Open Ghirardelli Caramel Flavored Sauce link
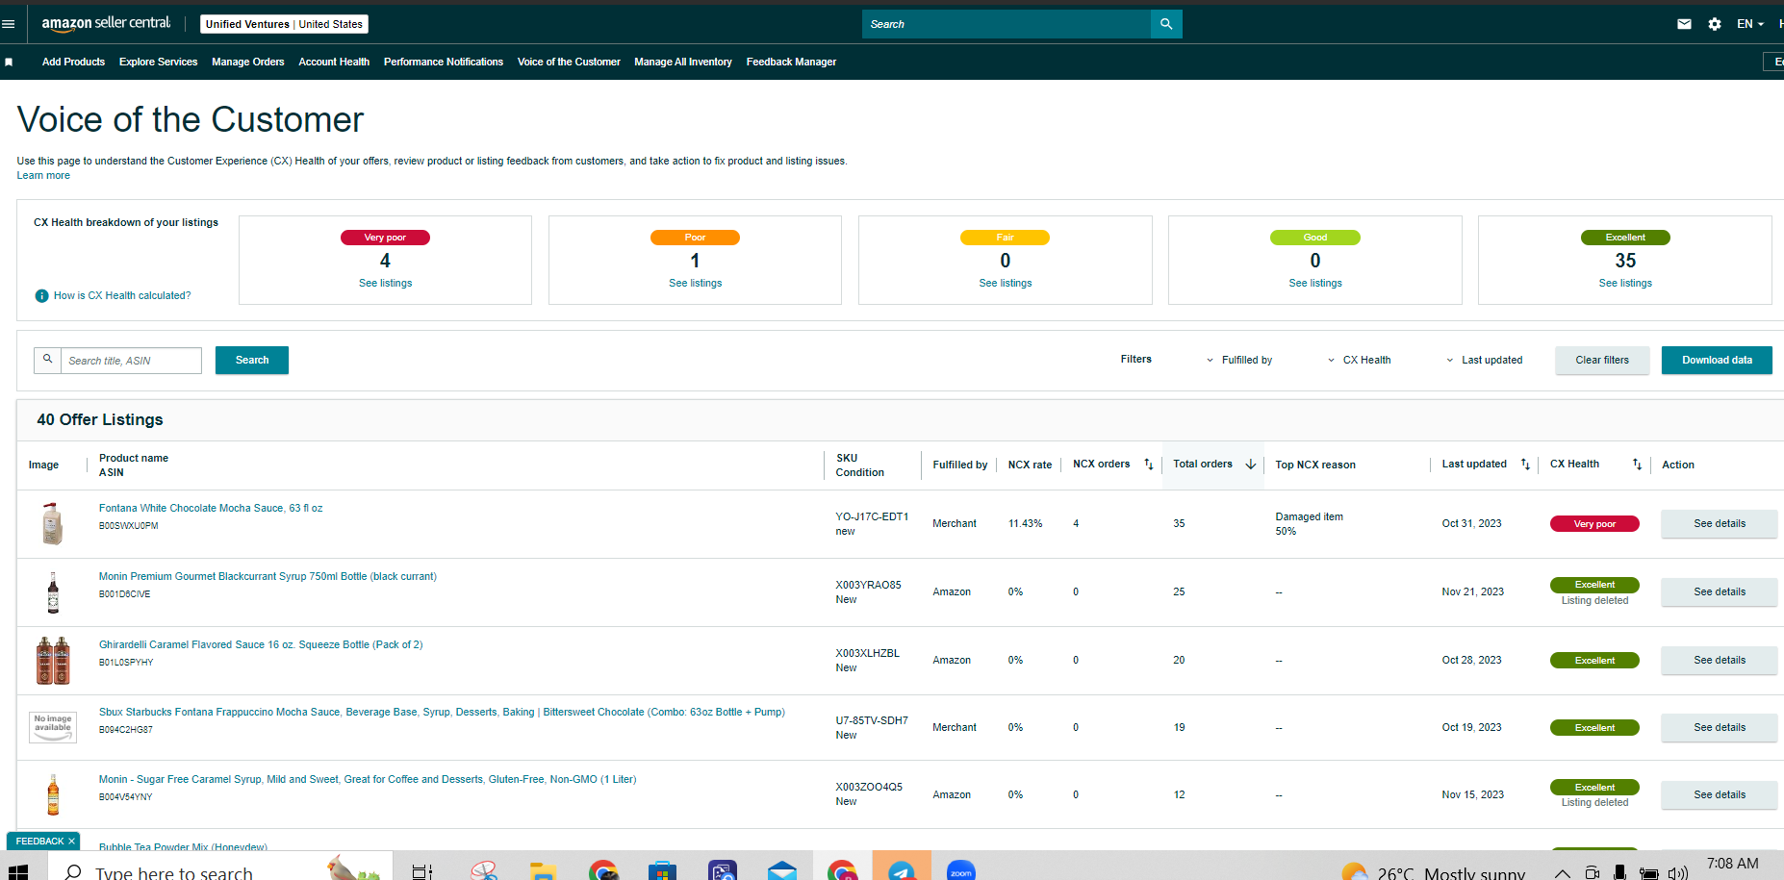The height and width of the screenshot is (880, 1784). click(x=261, y=645)
